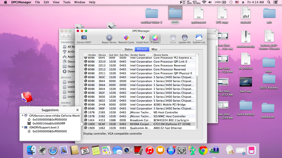Select 0x03000000&0xff000000 under IONDRVSupport.kext
282x158 pixels.
(49, 131)
